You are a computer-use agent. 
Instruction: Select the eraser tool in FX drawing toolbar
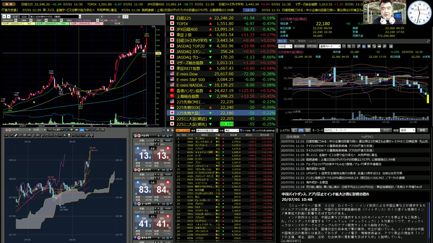[87, 135]
